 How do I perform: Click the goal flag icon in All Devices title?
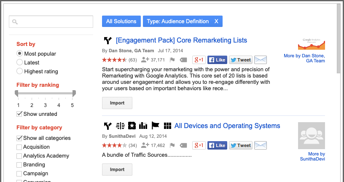[x=155, y=126]
